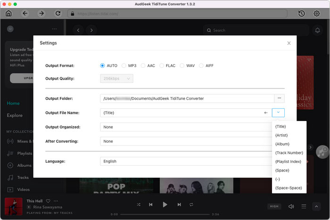The height and width of the screenshot is (220, 330).
Task: Click the undo arrow in file name field
Action: (x=266, y=113)
